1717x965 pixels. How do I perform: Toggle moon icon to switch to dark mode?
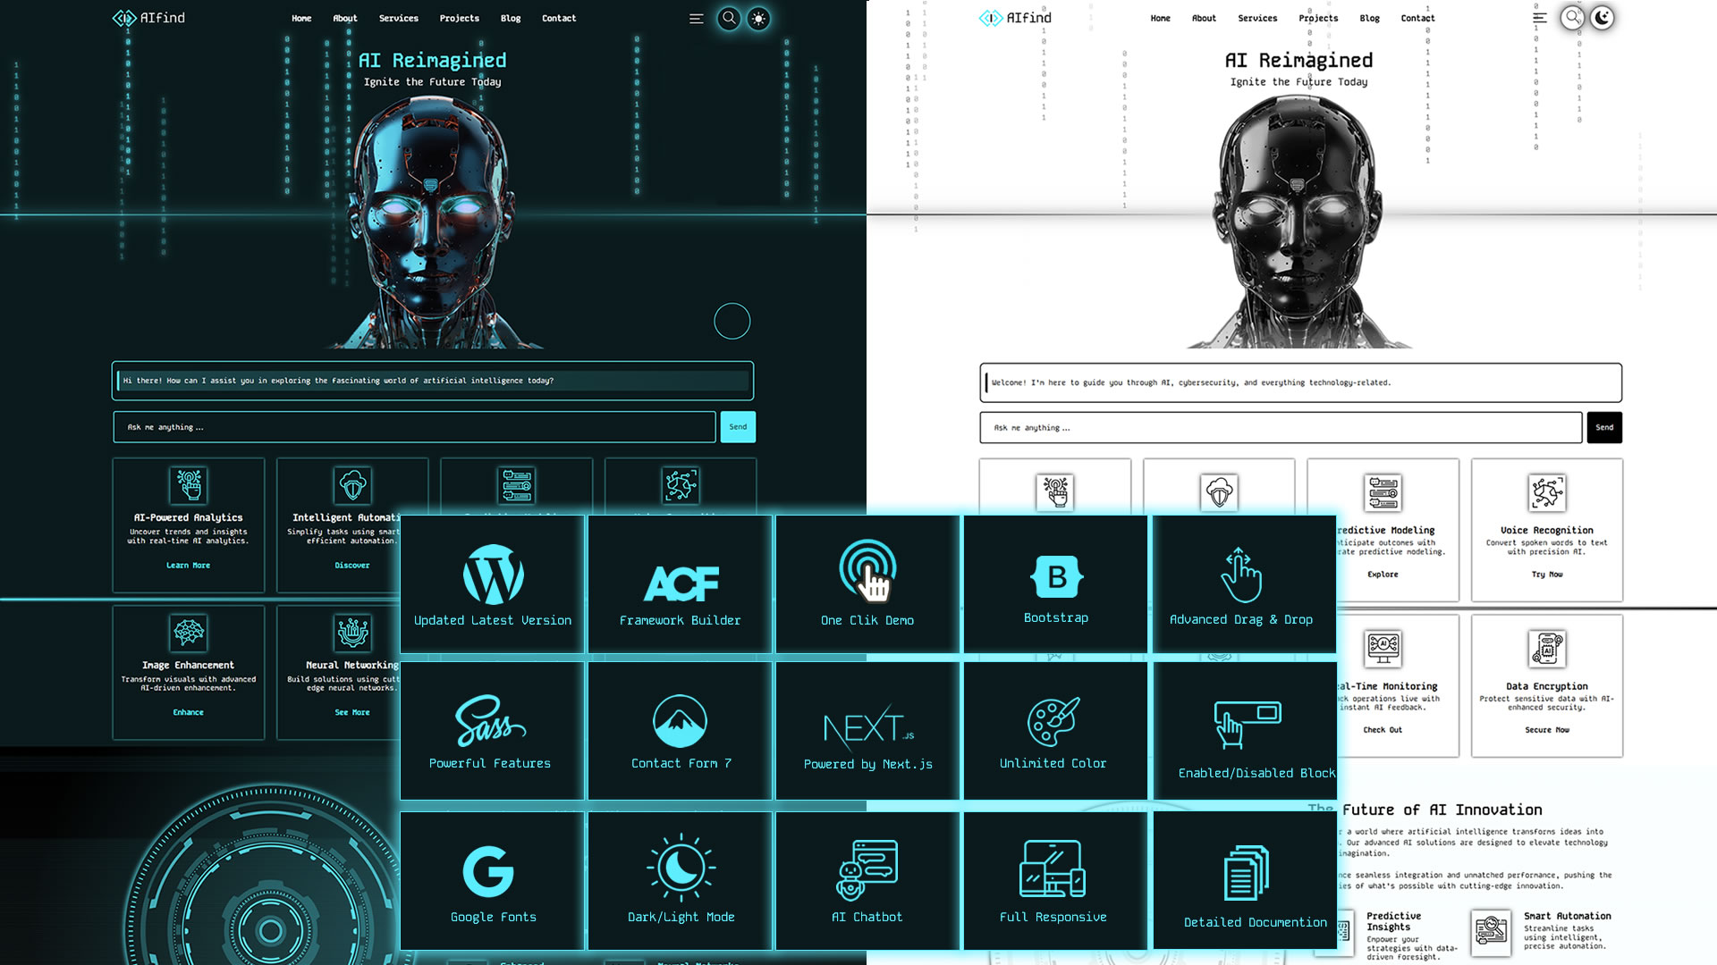tap(1603, 18)
